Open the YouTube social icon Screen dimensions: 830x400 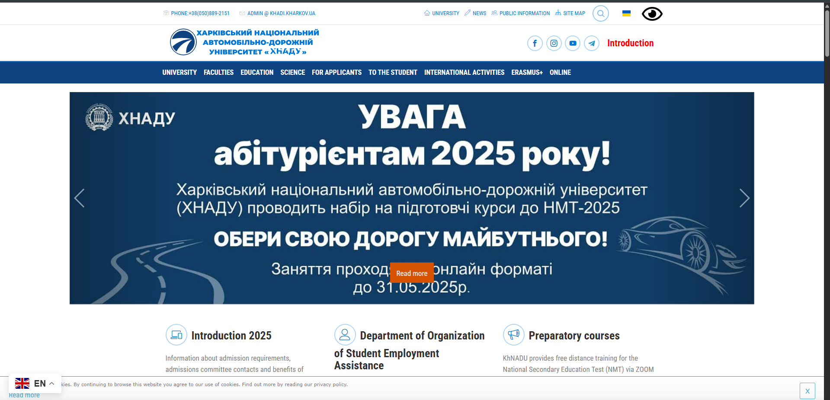click(573, 43)
